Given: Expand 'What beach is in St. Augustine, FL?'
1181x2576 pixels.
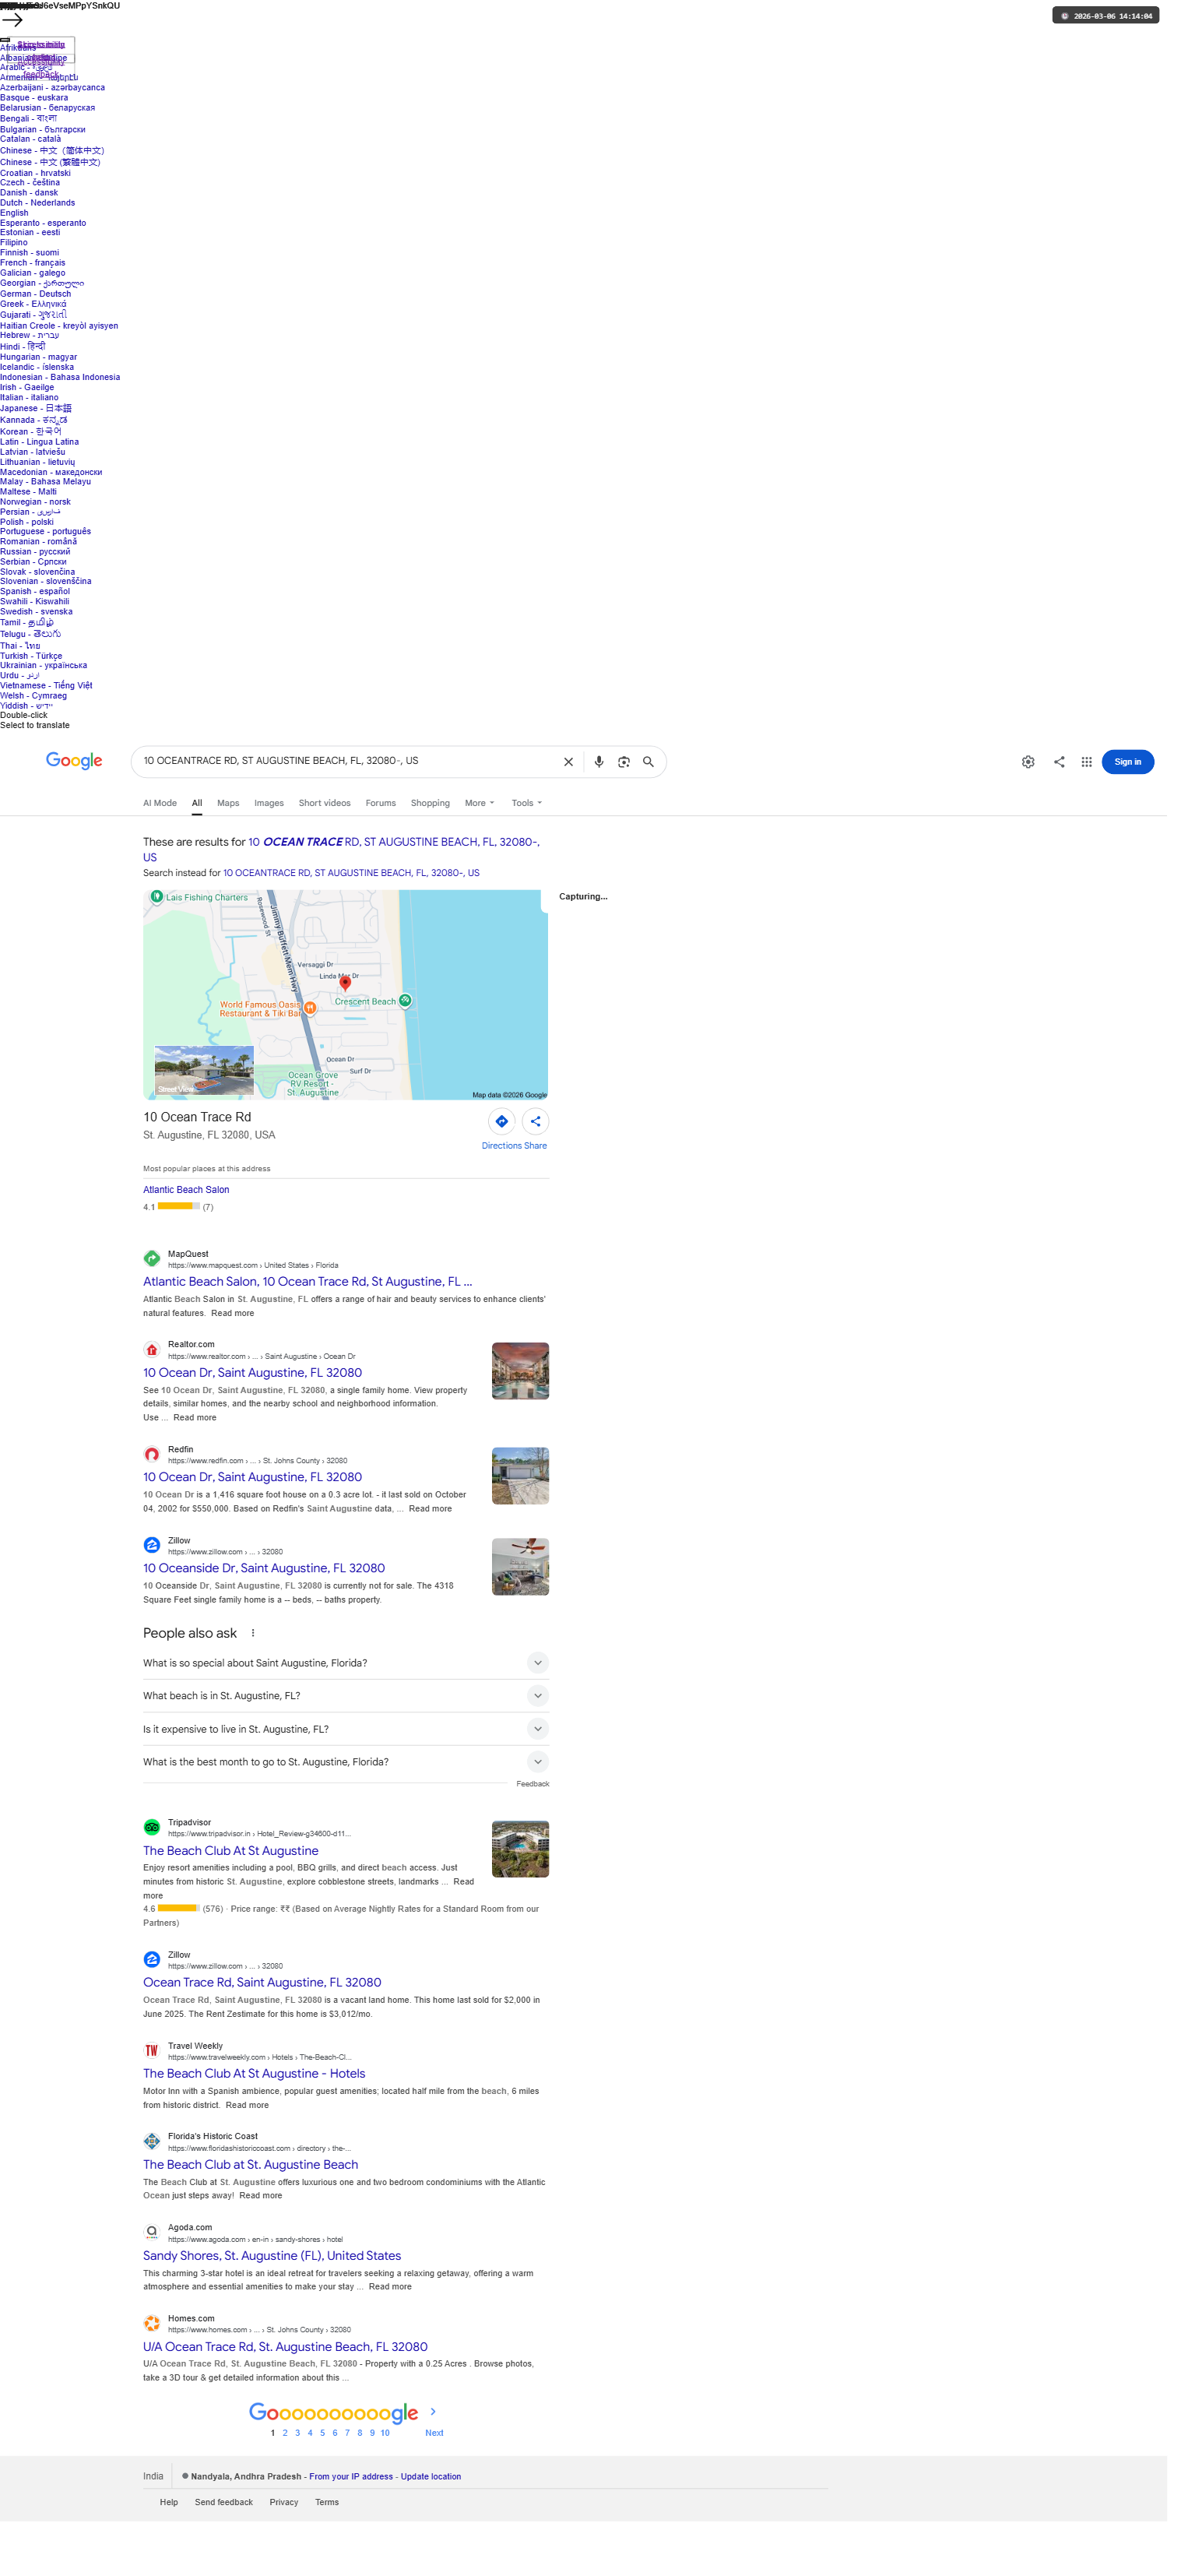Looking at the screenshot, I should click(346, 1696).
